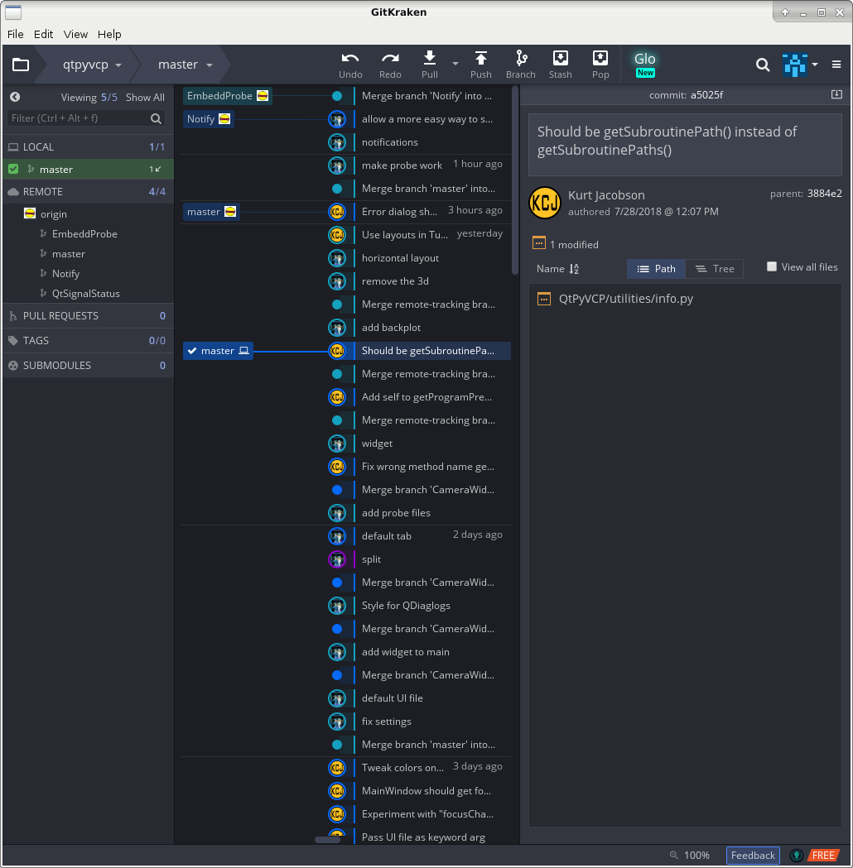This screenshot has width=853, height=868.
Task: Open the Edit menu
Action: (x=43, y=34)
